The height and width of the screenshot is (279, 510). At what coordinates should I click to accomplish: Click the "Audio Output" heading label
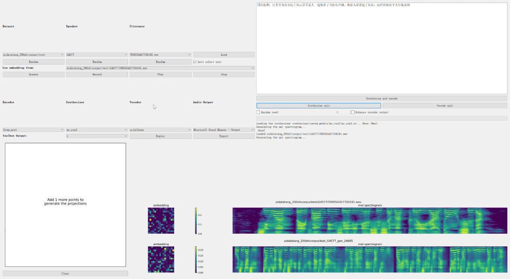[203, 102]
